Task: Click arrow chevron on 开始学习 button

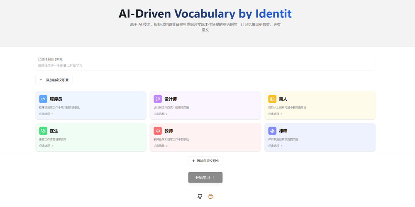Action: tap(214, 178)
